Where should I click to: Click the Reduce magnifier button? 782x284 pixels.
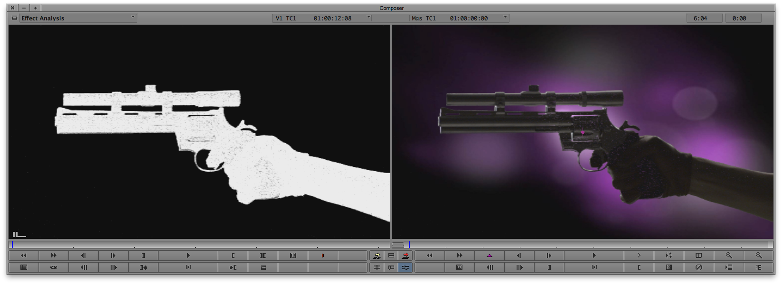pos(729,256)
